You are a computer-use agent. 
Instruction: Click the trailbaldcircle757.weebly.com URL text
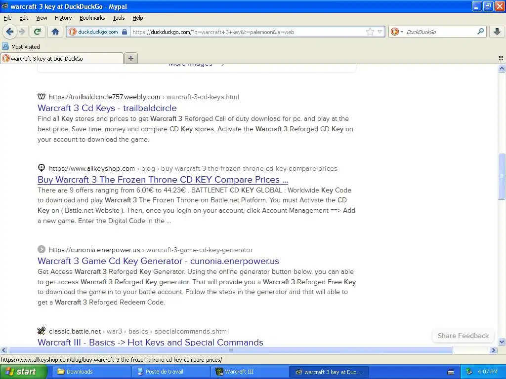tap(104, 97)
